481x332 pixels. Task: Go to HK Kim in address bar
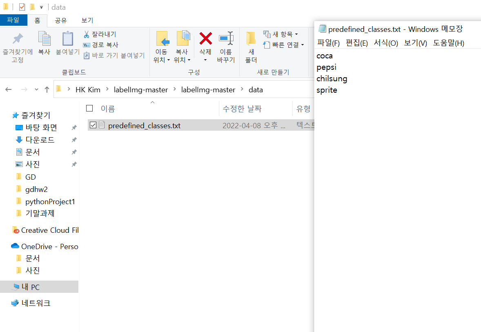[x=88, y=89]
